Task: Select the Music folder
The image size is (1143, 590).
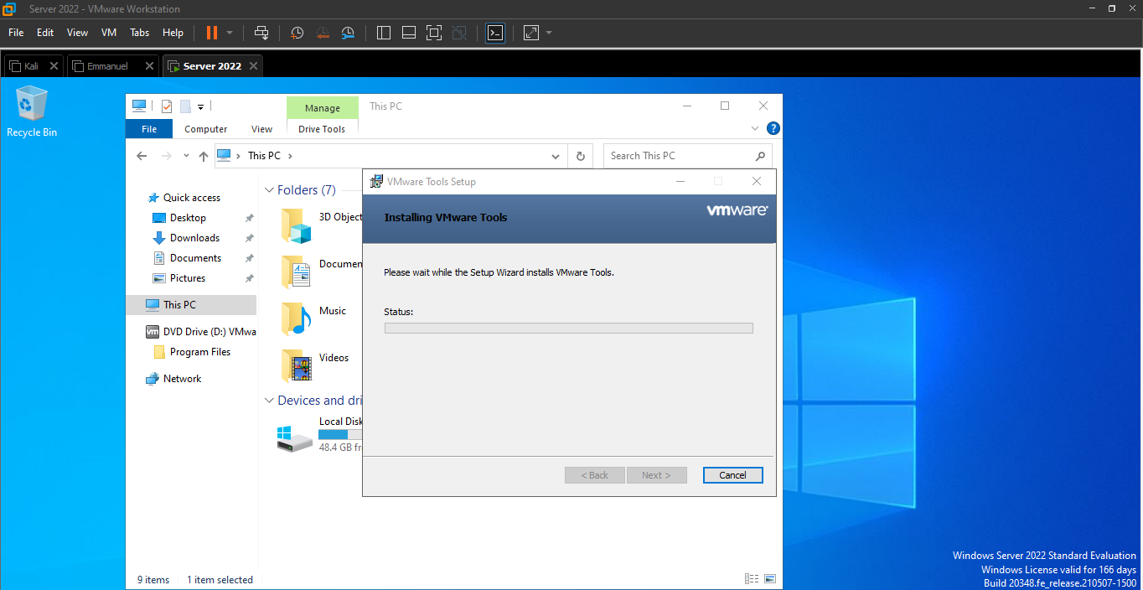Action: tap(314, 318)
